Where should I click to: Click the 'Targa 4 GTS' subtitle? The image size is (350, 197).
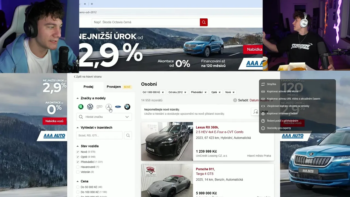tap(205, 174)
